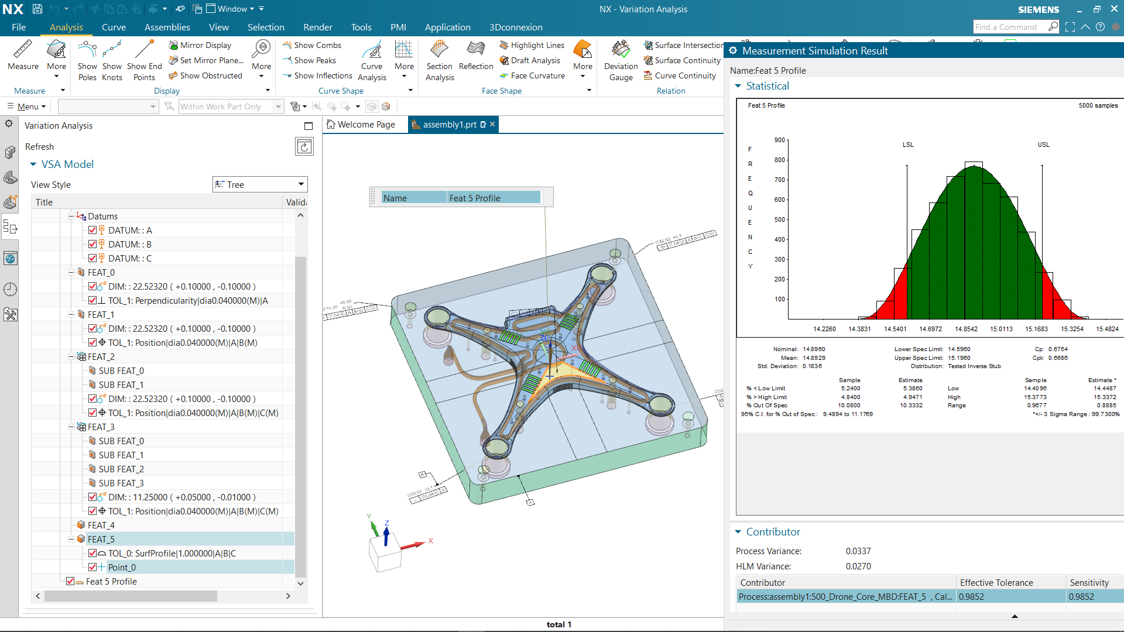Collapse the Statistical section header
The image size is (1124, 632).
coord(738,86)
